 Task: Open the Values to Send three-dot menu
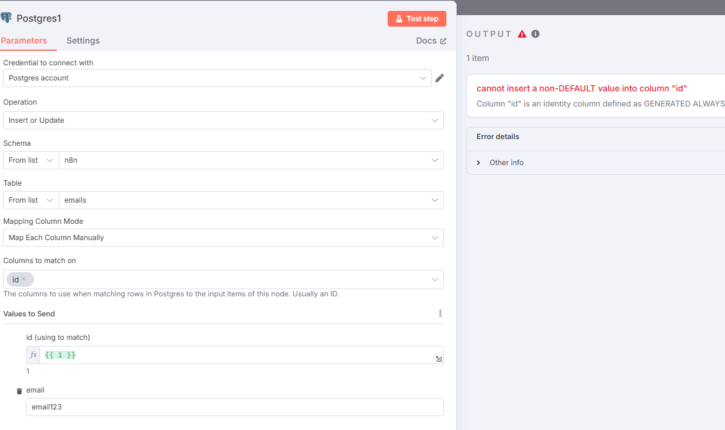pyautogui.click(x=440, y=314)
